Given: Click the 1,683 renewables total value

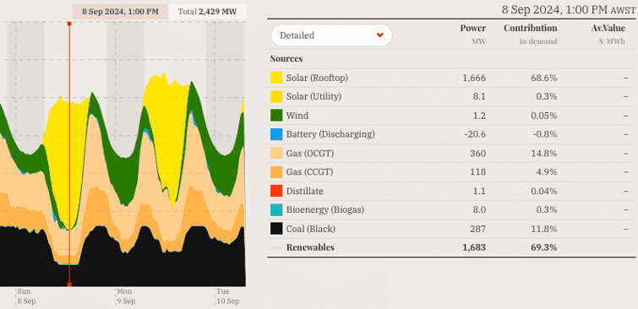Looking at the screenshot, I should click(x=474, y=247).
